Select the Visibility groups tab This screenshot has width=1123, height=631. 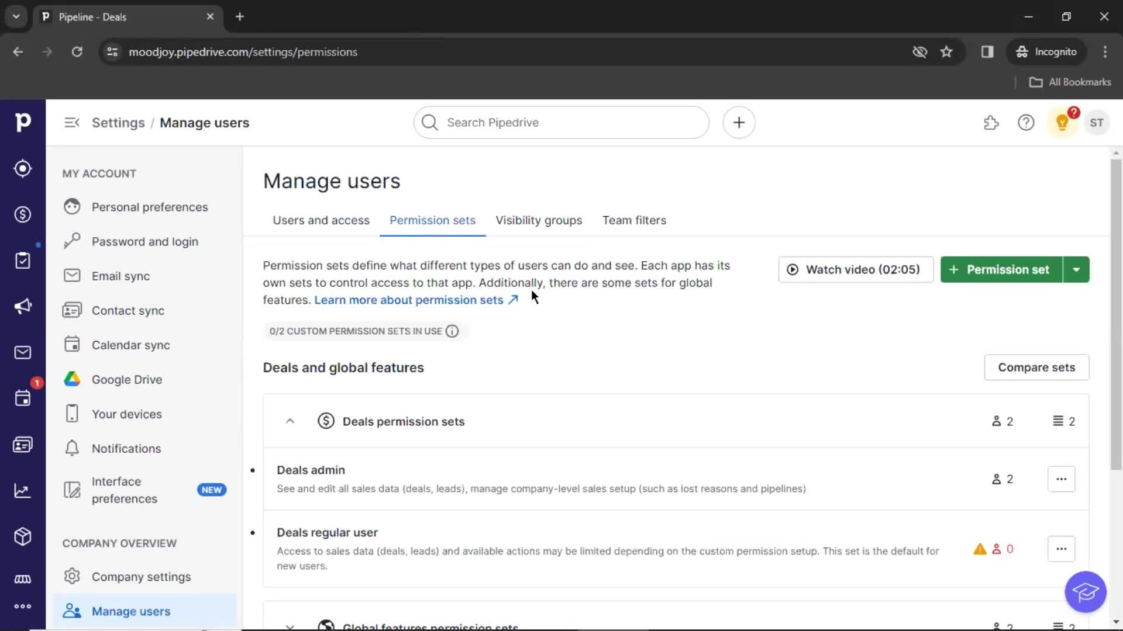[x=538, y=220]
